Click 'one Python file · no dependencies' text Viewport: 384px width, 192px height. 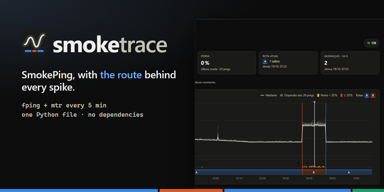point(82,115)
